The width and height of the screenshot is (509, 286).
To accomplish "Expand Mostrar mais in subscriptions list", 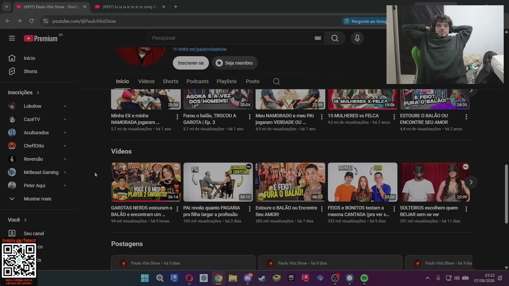I will click(37, 199).
